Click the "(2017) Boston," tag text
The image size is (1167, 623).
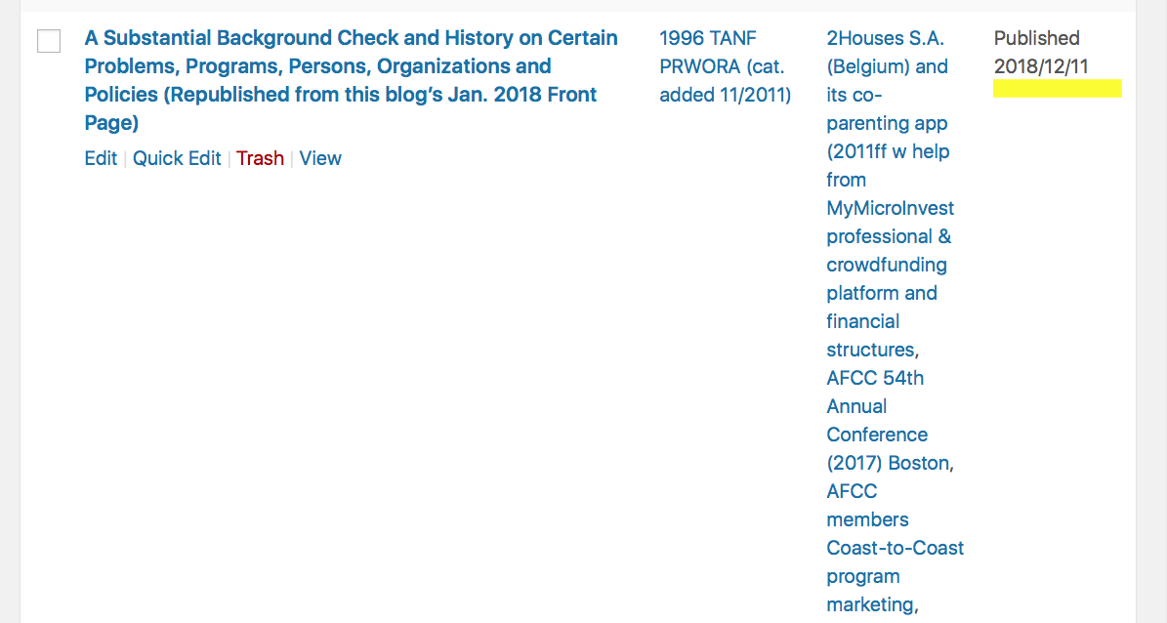[x=890, y=463]
